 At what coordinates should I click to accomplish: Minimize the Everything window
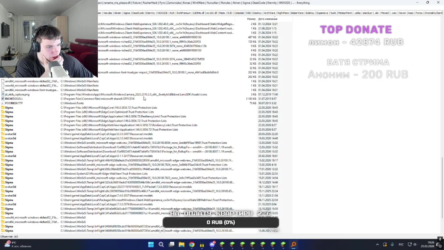coord(417,2)
